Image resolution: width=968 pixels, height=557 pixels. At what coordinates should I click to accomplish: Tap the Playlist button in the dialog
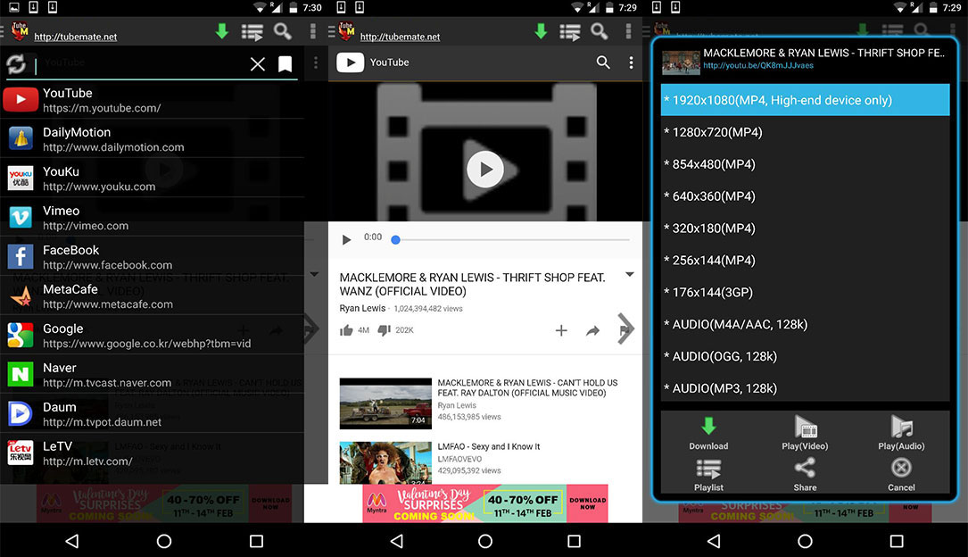[x=708, y=475]
